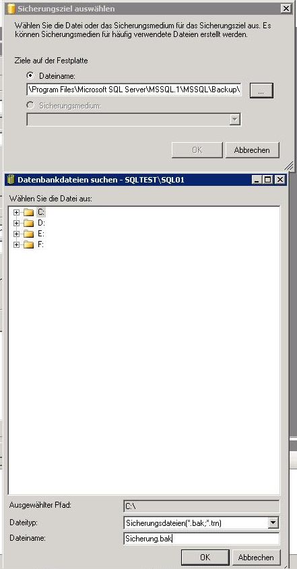The image size is (297, 569).
Task: Select the D: drive folder icon
Action: pos(28,223)
